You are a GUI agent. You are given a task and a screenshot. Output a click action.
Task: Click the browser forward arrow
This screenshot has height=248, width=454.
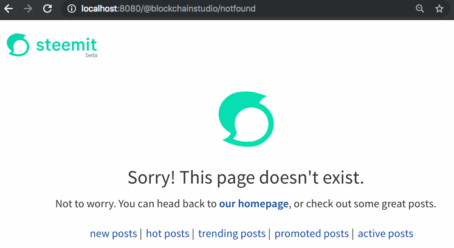(x=28, y=9)
